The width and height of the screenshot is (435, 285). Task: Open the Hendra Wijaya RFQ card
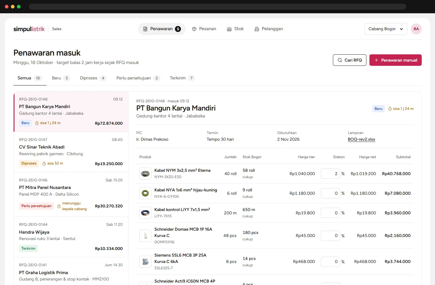tap(71, 237)
